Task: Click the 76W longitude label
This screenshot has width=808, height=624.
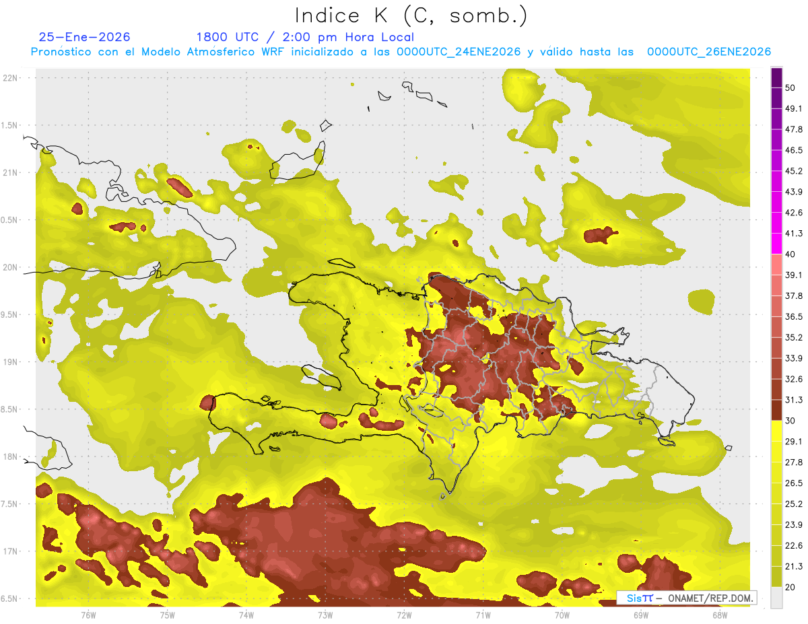Action: pos(88,615)
